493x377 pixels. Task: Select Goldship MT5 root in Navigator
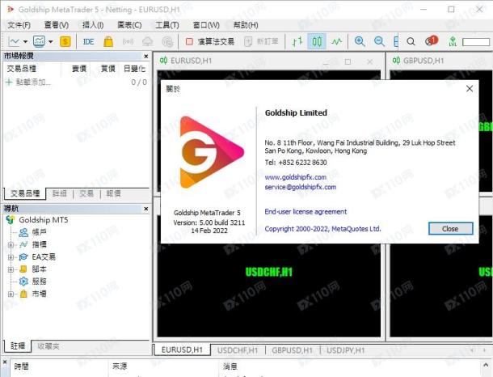[44, 220]
